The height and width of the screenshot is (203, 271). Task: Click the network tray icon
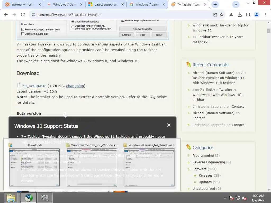[238, 198]
